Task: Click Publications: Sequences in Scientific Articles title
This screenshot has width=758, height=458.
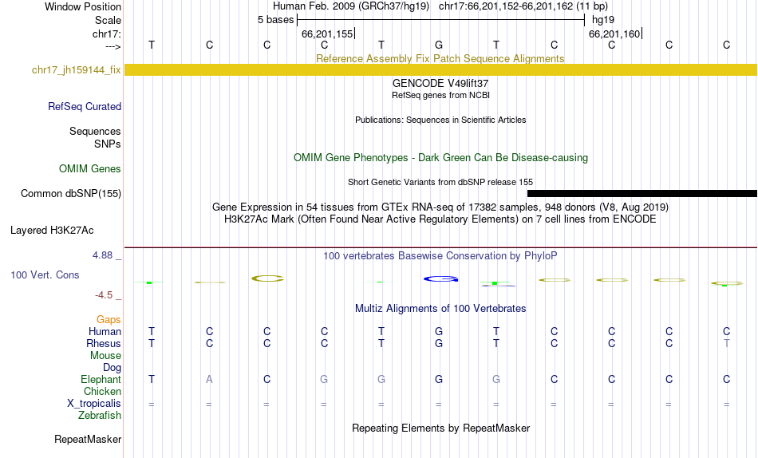Action: [x=440, y=120]
